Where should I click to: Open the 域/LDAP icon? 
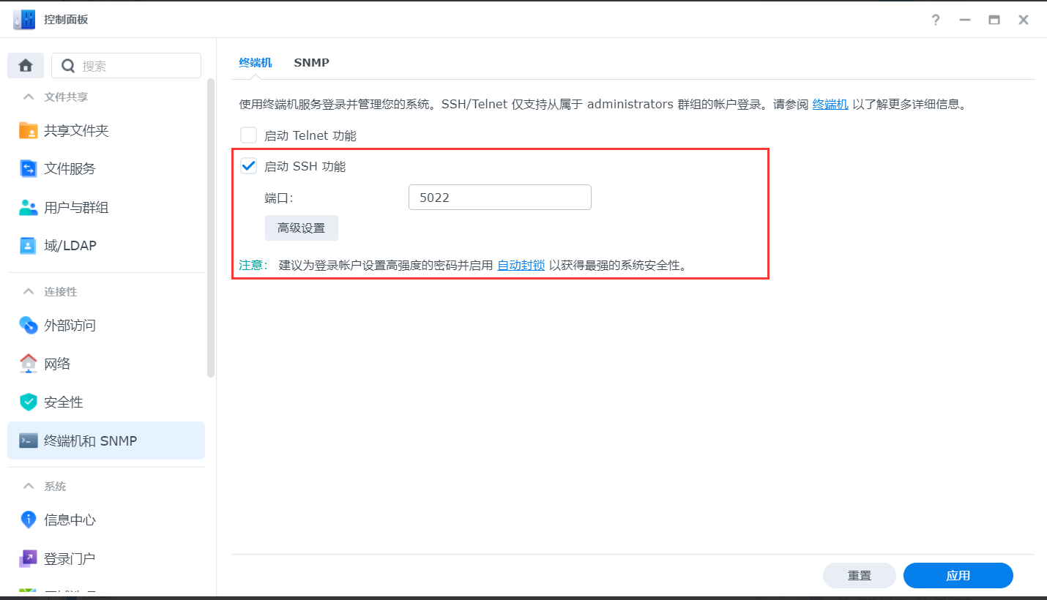28,245
